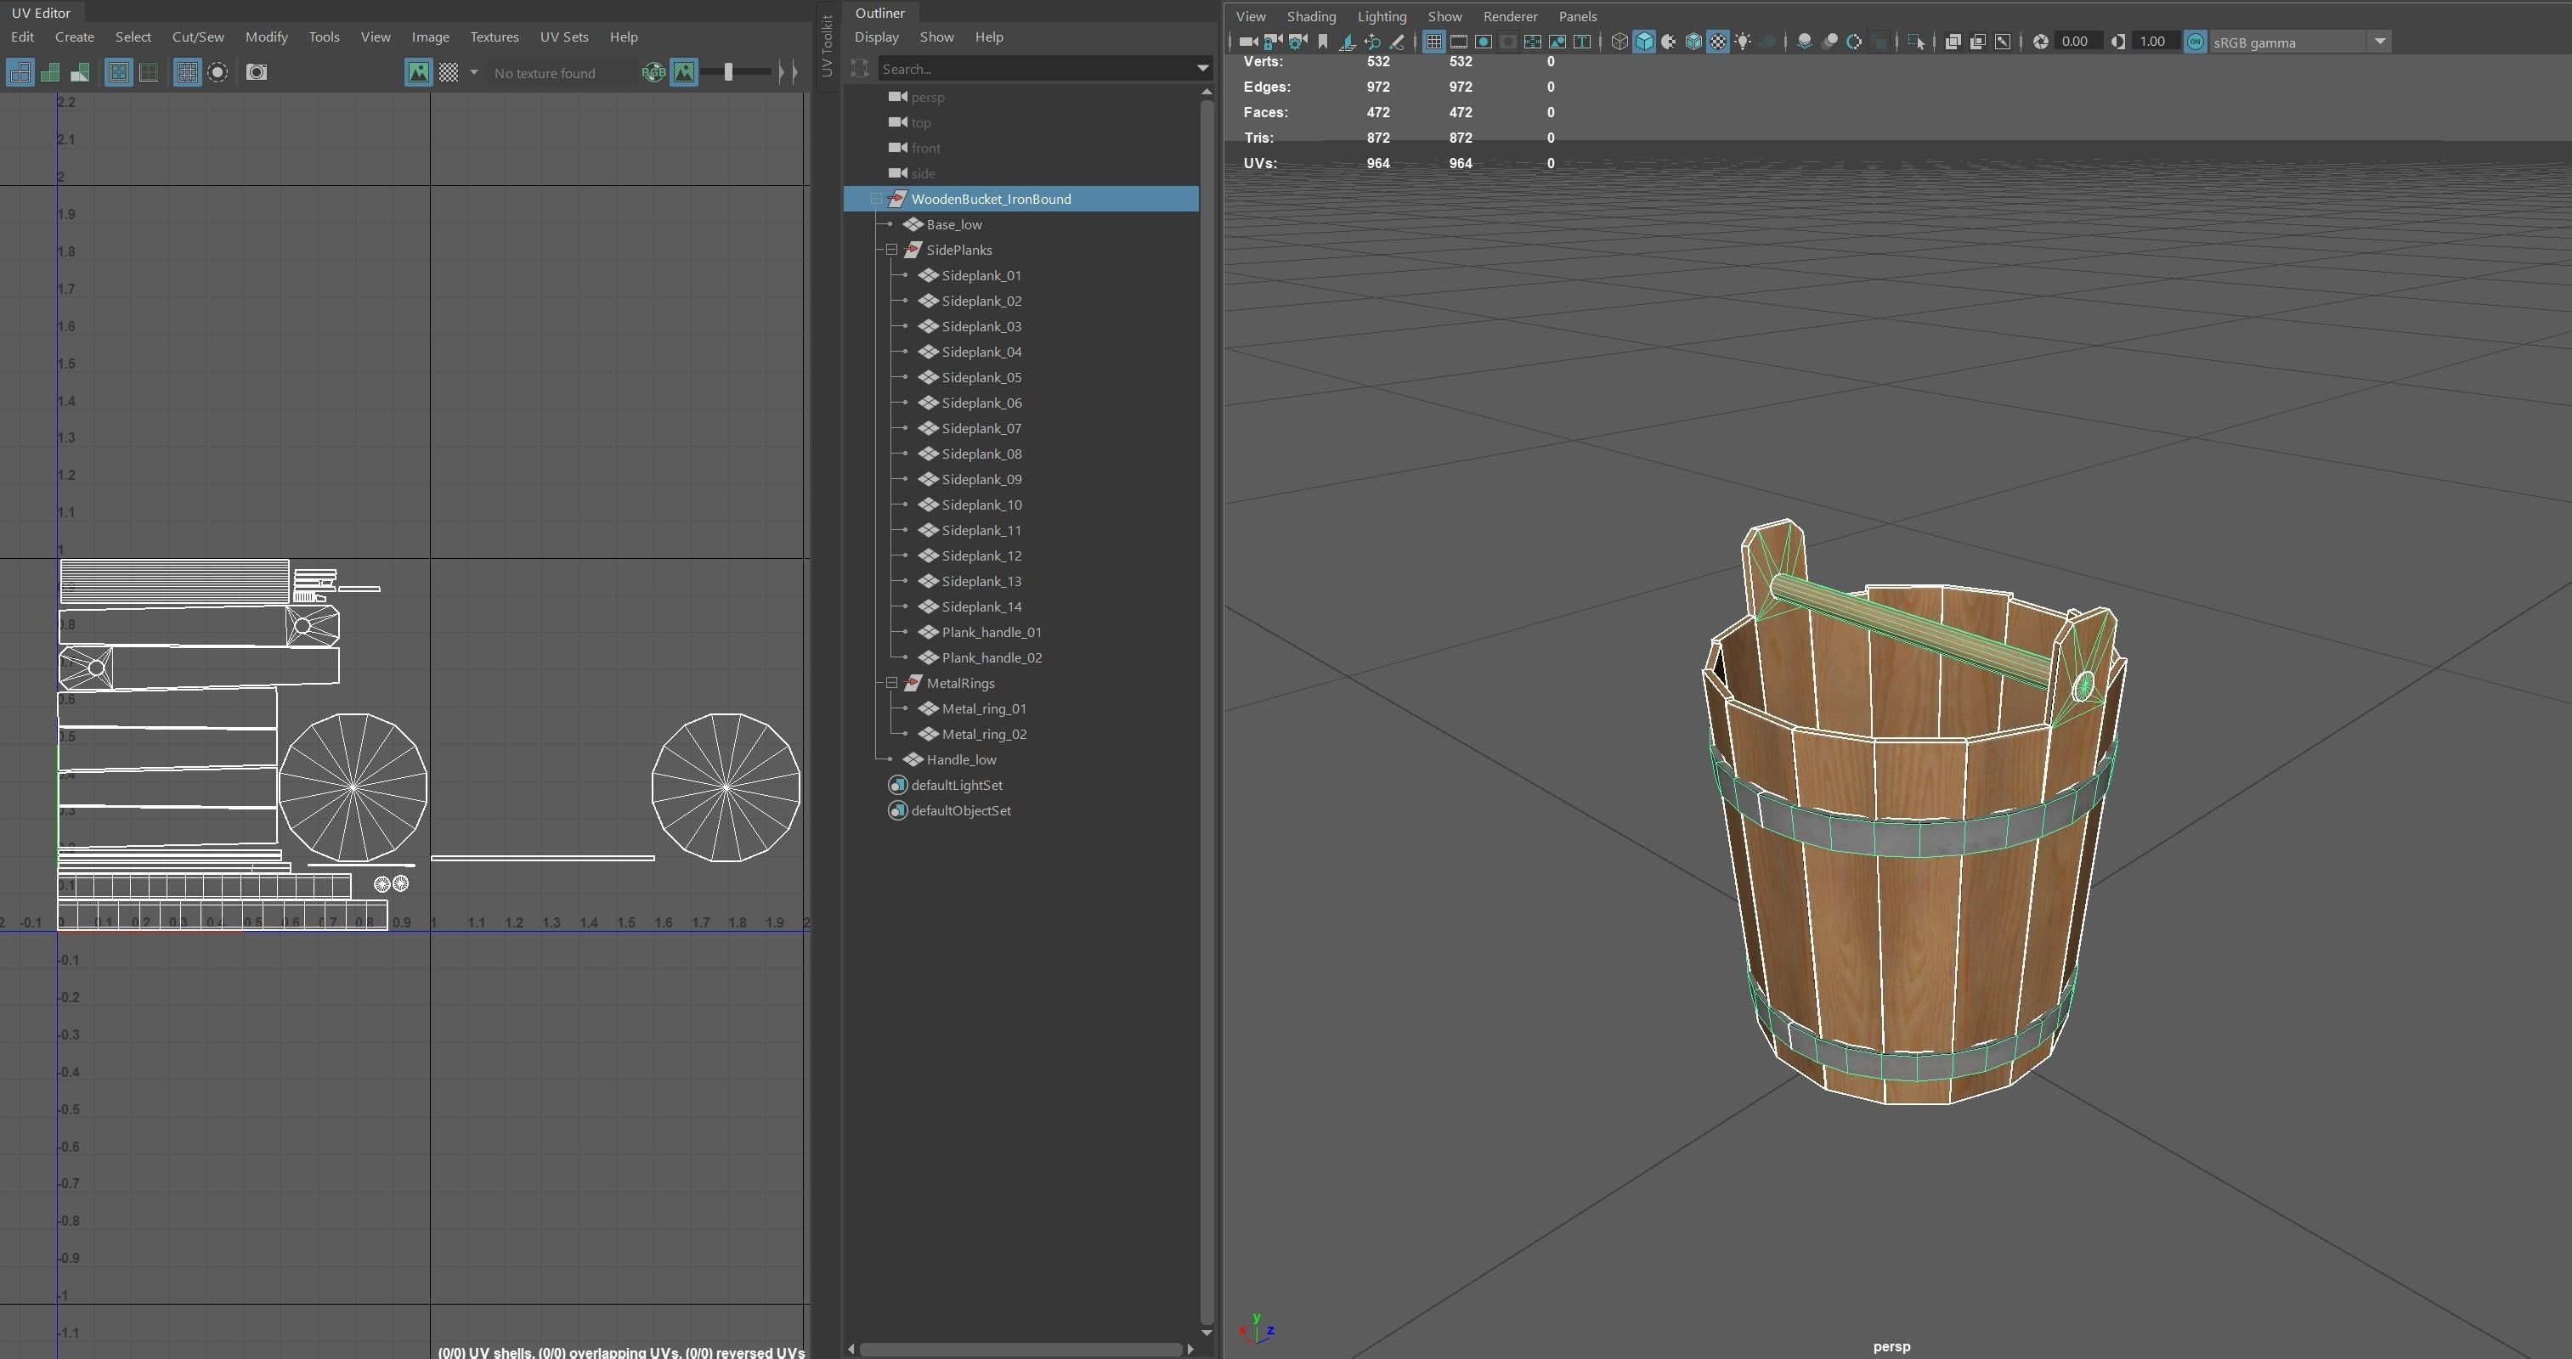Toggle shaded UV shells display icon

tap(50, 72)
